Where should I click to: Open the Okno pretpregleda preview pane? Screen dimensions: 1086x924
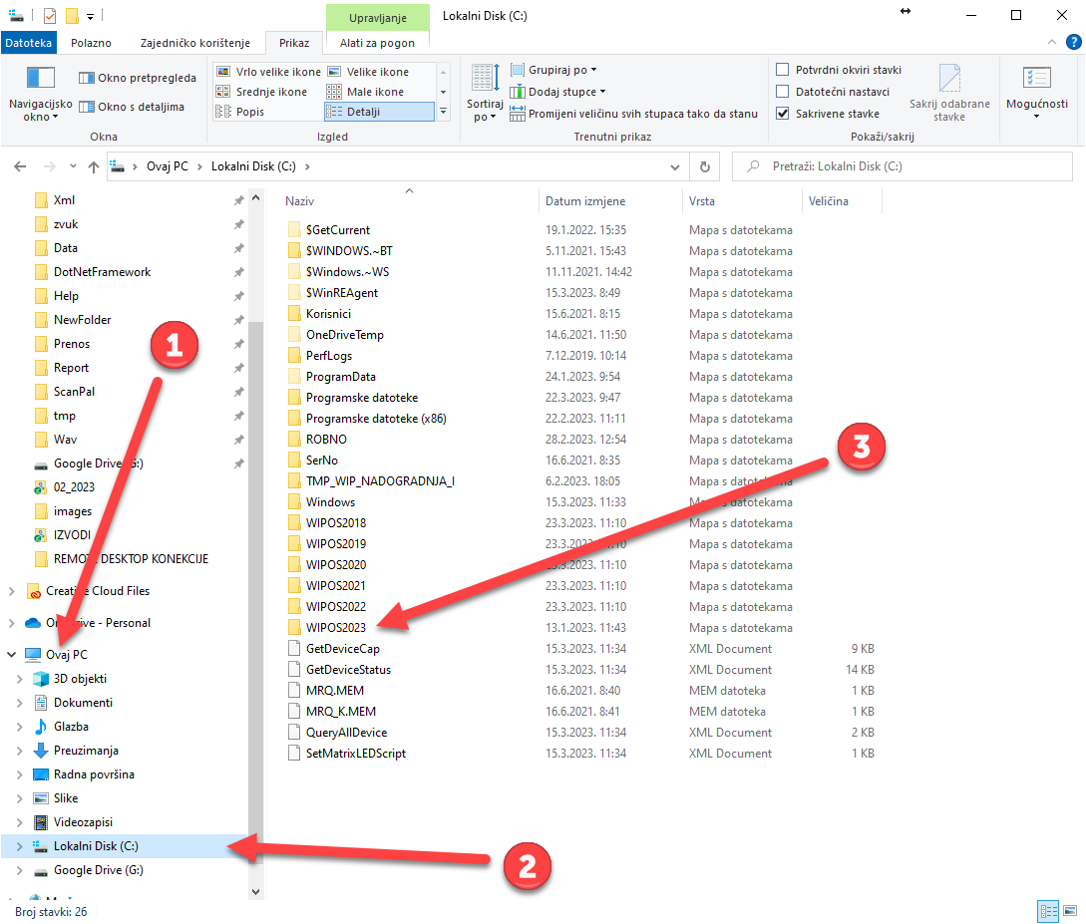click(x=138, y=78)
